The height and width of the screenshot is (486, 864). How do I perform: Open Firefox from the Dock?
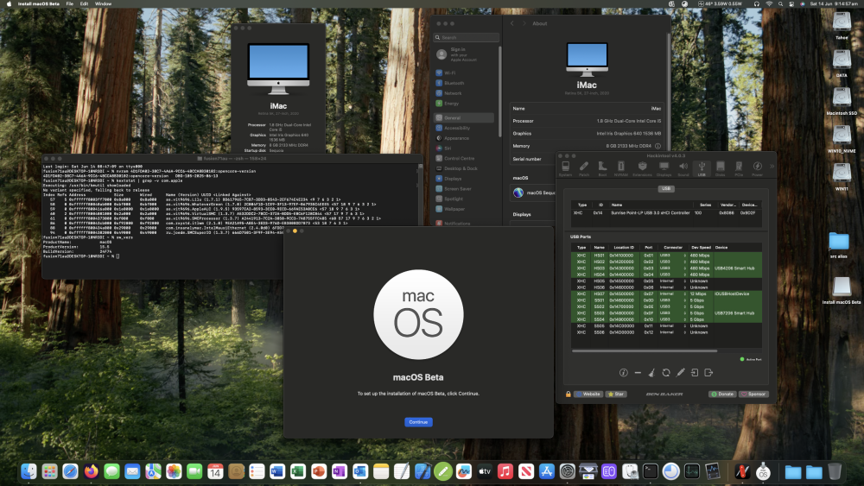91,471
